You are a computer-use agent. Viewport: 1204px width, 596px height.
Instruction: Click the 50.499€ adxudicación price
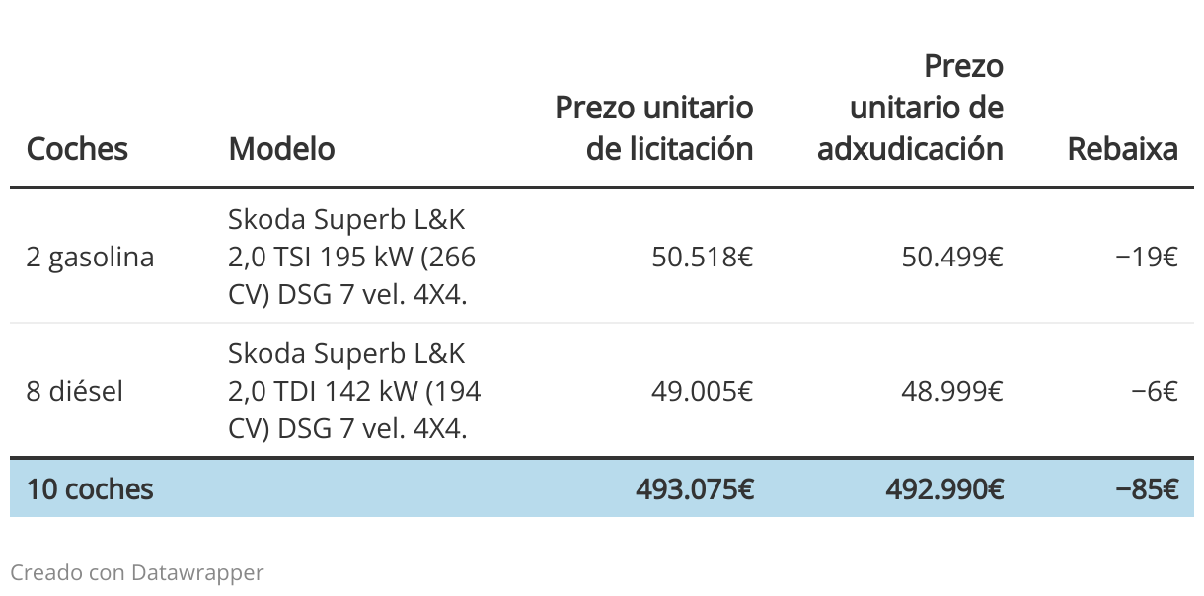952,257
